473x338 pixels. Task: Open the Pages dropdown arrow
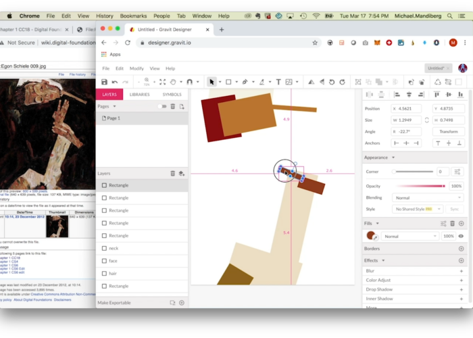[115, 106]
